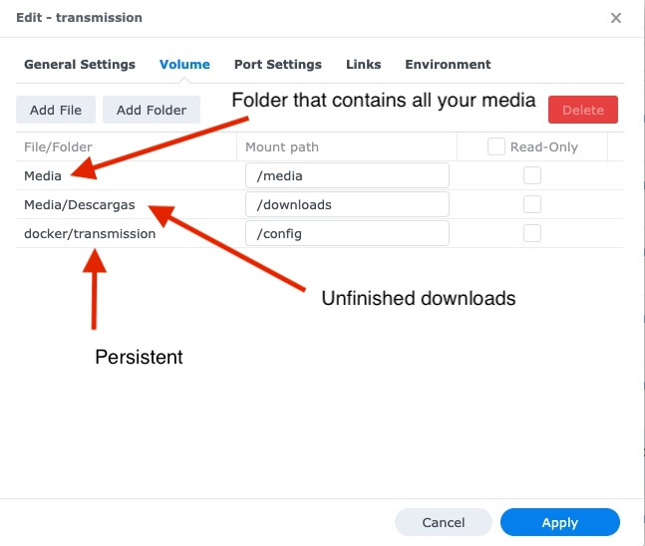Apply the volume settings
Image resolution: width=645 pixels, height=546 pixels.
point(559,522)
